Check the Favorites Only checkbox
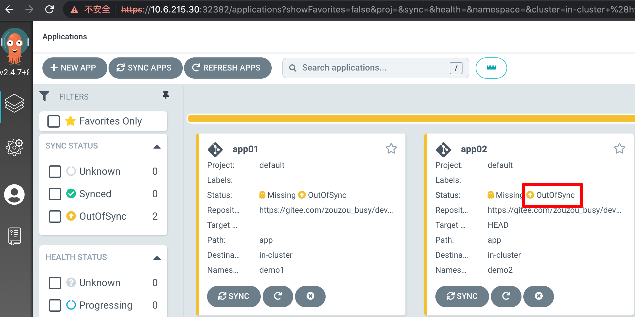The image size is (635, 317). [54, 121]
